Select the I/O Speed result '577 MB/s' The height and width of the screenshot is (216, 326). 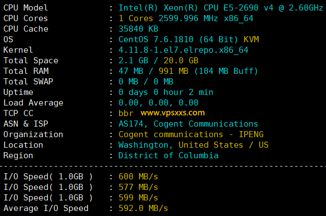pyautogui.click(x=139, y=187)
